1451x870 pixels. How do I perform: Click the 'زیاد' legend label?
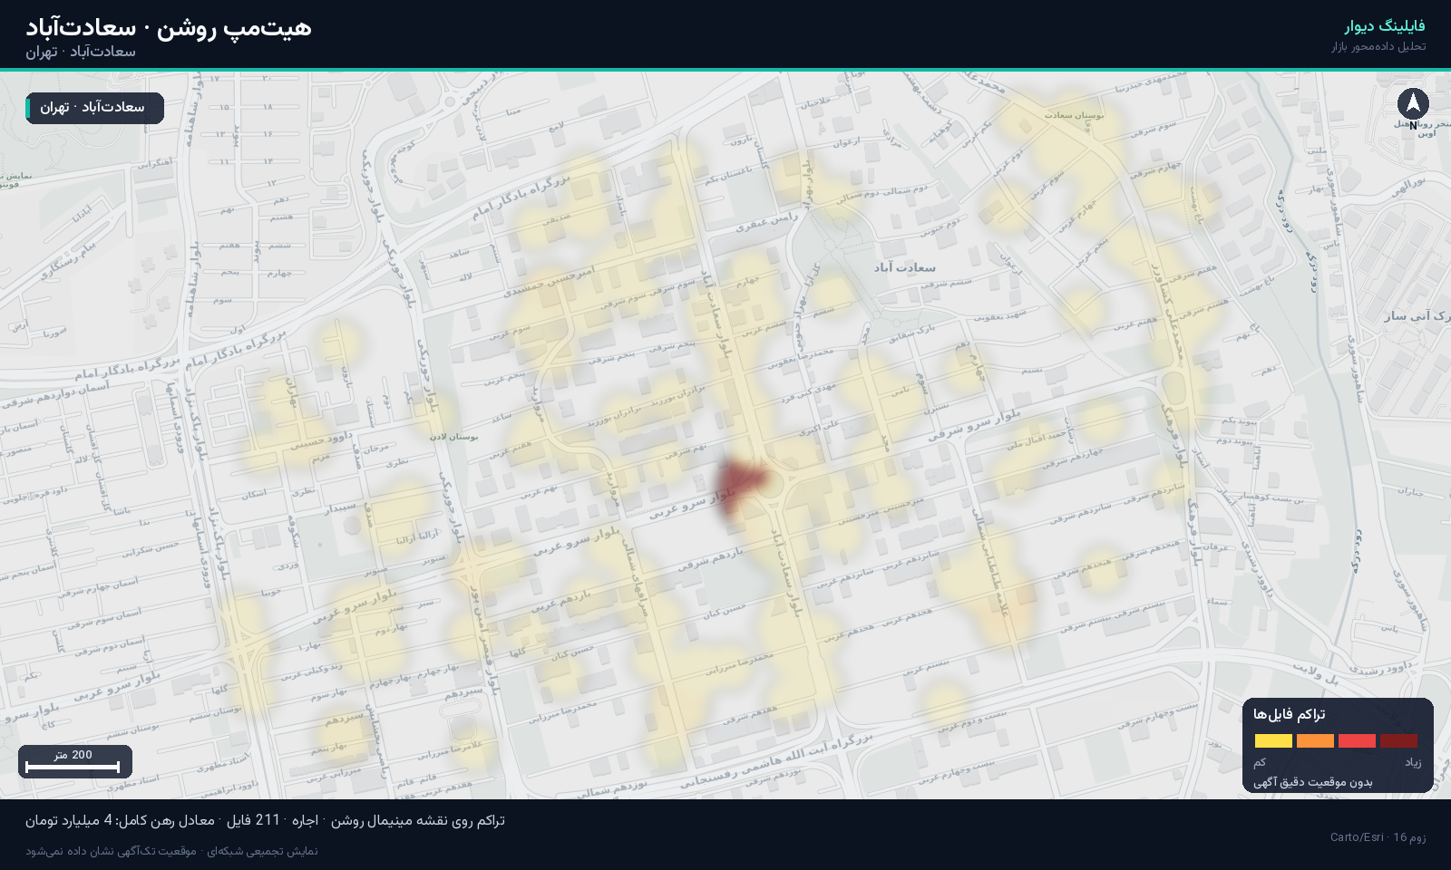(x=1413, y=762)
